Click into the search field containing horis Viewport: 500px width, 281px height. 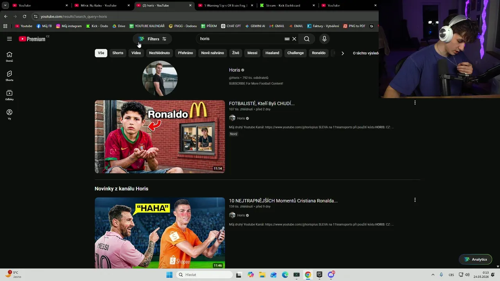pyautogui.click(x=240, y=39)
